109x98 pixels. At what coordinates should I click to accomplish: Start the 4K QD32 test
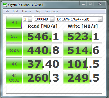pyautogui.click(x=14, y=78)
